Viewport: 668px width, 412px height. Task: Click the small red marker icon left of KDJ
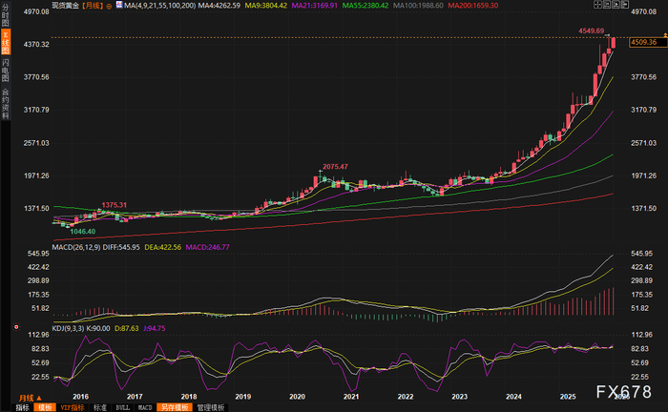point(16,327)
